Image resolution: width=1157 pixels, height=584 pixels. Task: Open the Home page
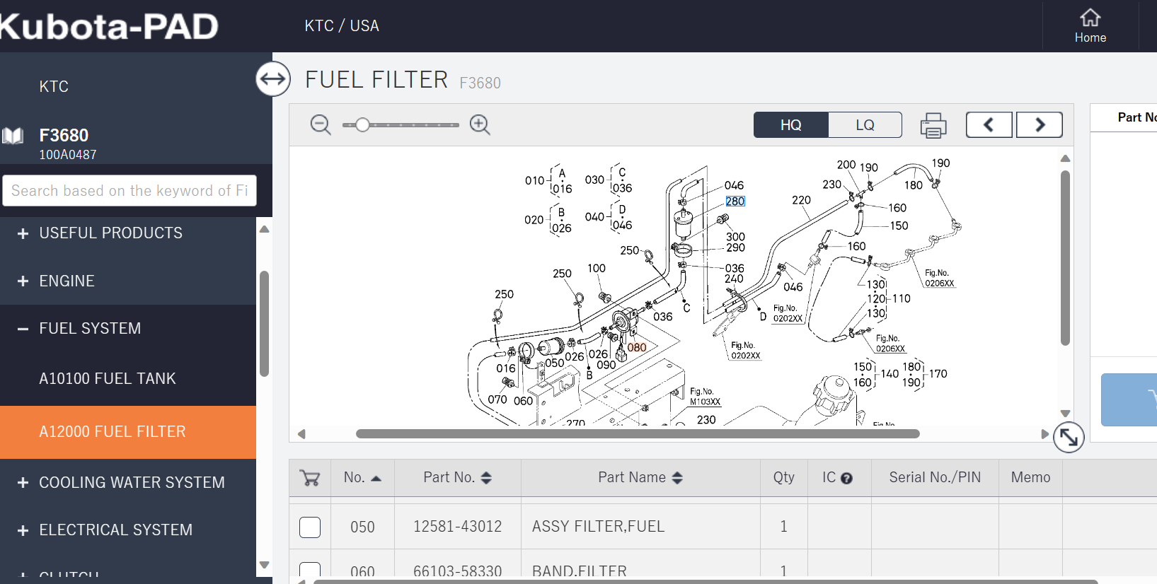coord(1090,26)
